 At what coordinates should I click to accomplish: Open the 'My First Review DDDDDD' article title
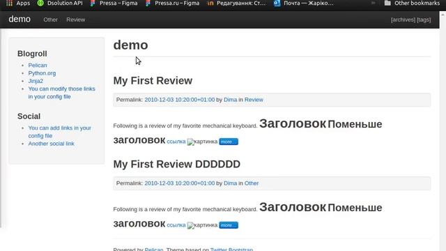point(176,165)
